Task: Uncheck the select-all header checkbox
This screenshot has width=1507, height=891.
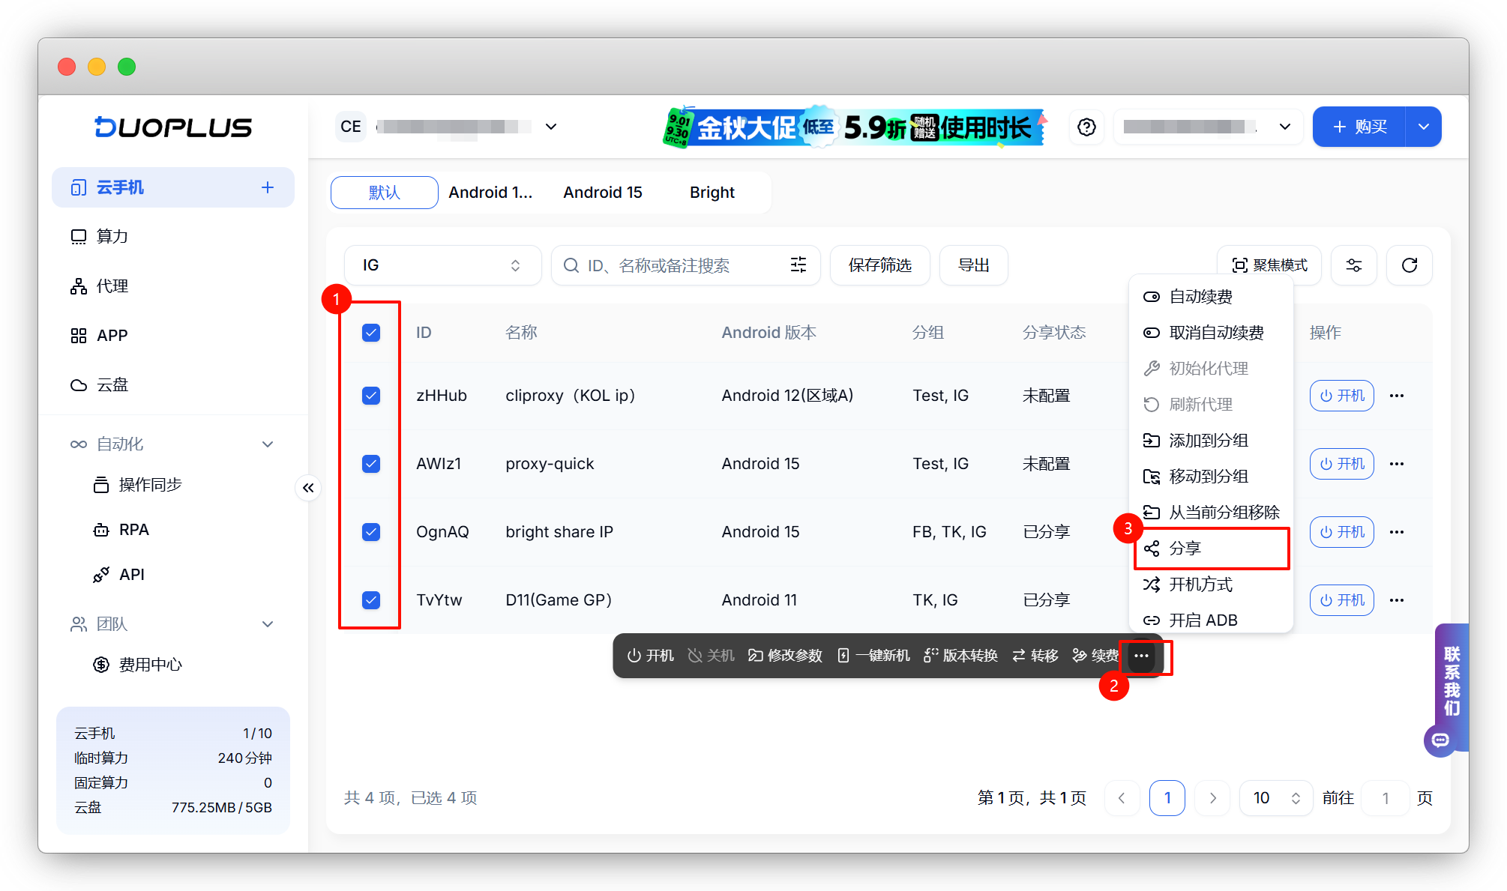Action: pos(371,333)
